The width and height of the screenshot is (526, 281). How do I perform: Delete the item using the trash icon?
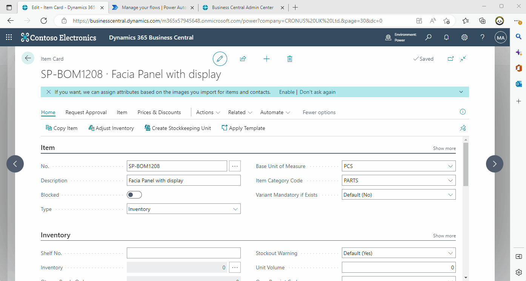289,59
